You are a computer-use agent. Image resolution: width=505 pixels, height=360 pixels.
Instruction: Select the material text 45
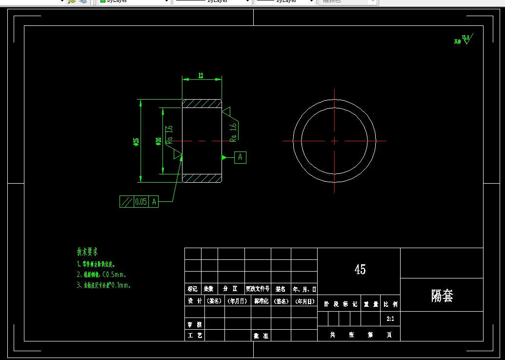(360, 269)
